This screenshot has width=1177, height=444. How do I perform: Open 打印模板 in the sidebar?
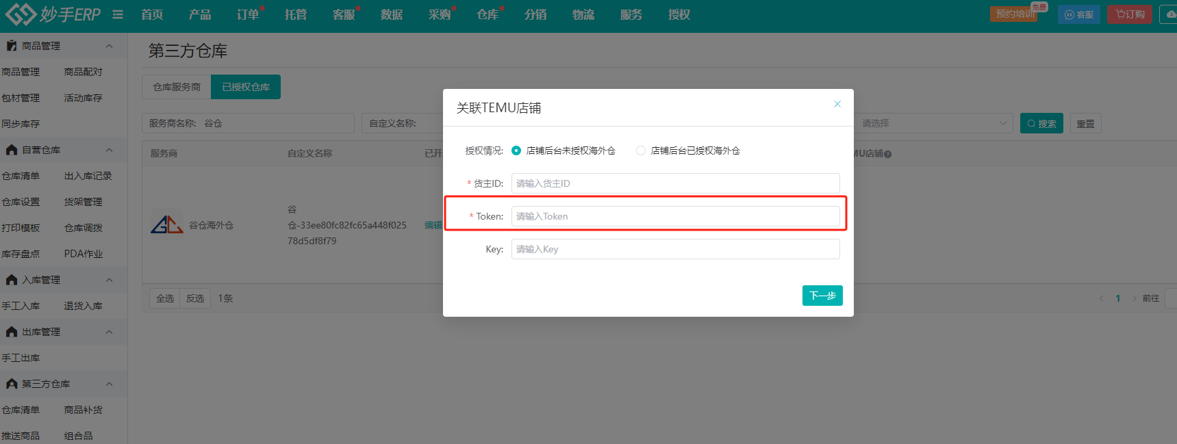21,228
